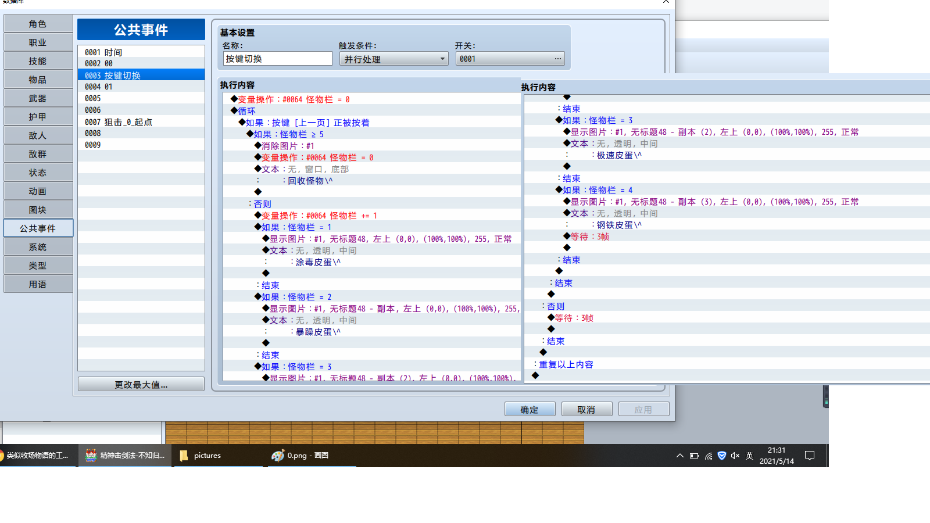Open the Windows notification center icon
Viewport: 930px width, 523px height.
[x=810, y=456]
